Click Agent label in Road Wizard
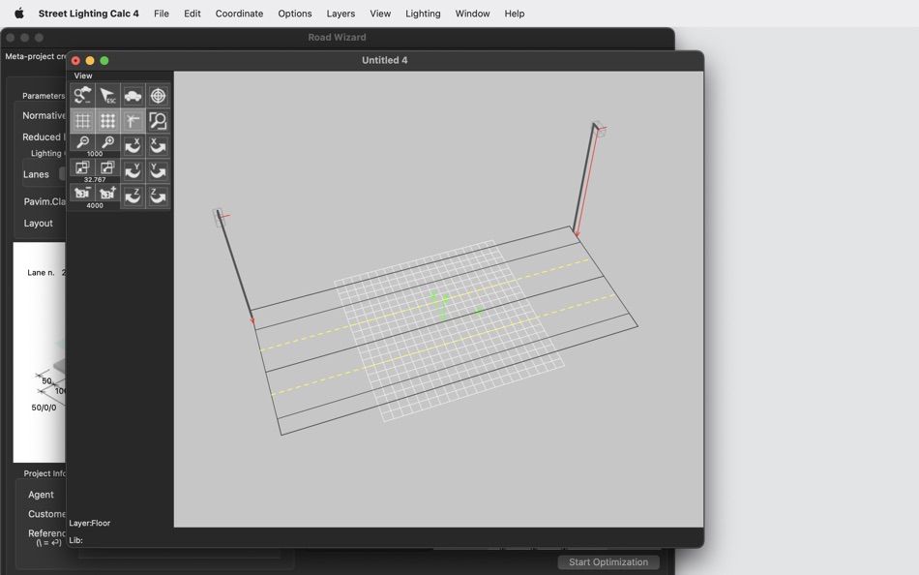The image size is (919, 575). [x=41, y=495]
